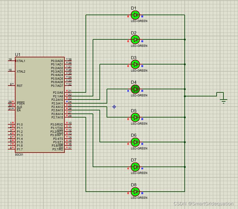Select the D7 LED component

click(x=135, y=167)
